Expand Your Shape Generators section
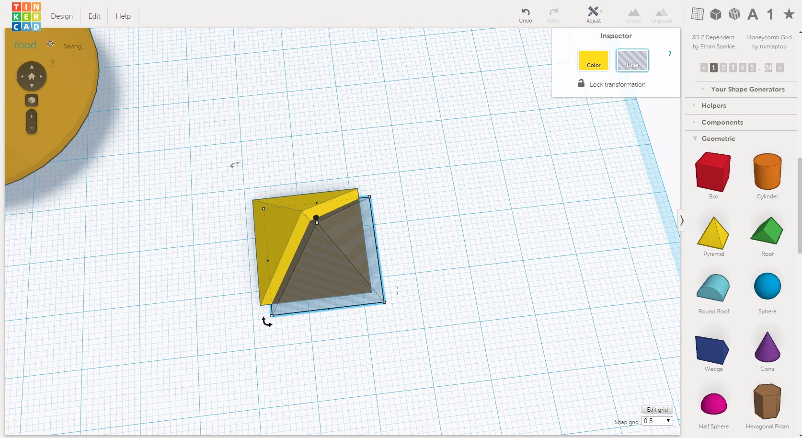This screenshot has width=802, height=438. coord(747,89)
